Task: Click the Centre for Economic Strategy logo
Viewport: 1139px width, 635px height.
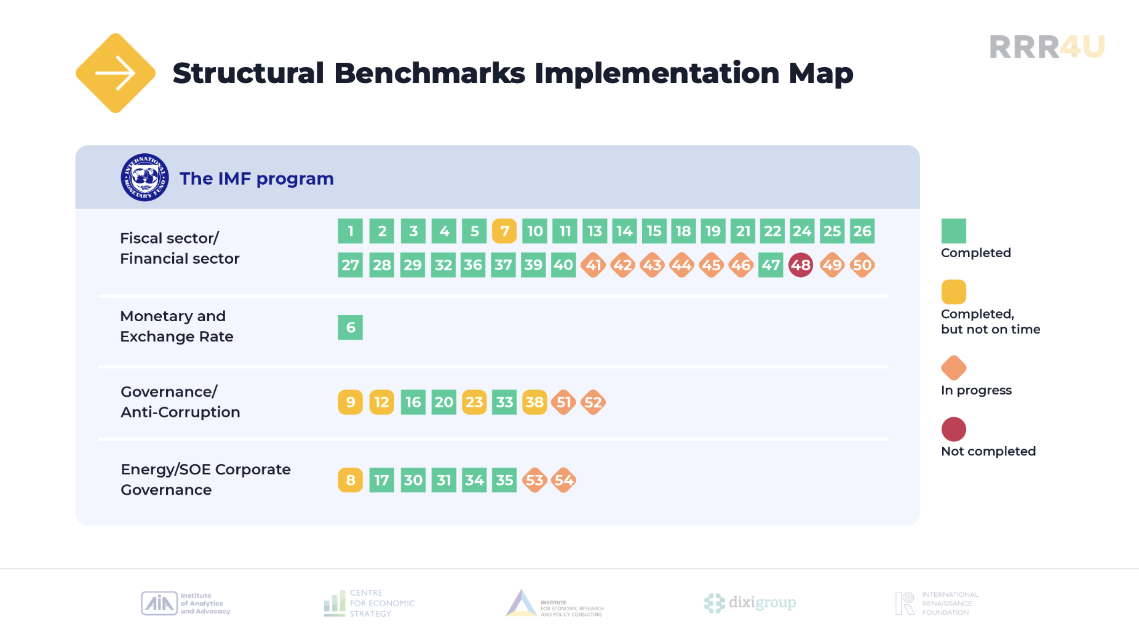Action: click(370, 603)
